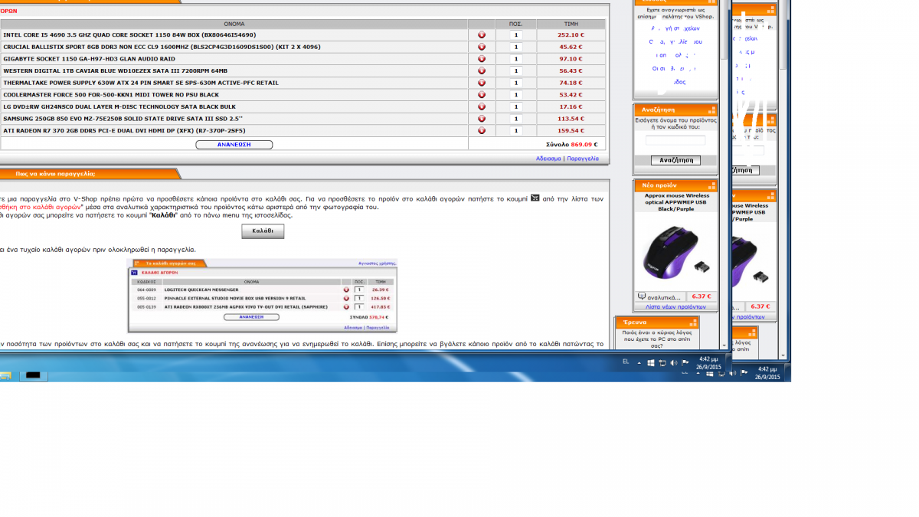Screen dimensions: 919x517
Task: Open the black taskbar program button
Action: coord(33,375)
